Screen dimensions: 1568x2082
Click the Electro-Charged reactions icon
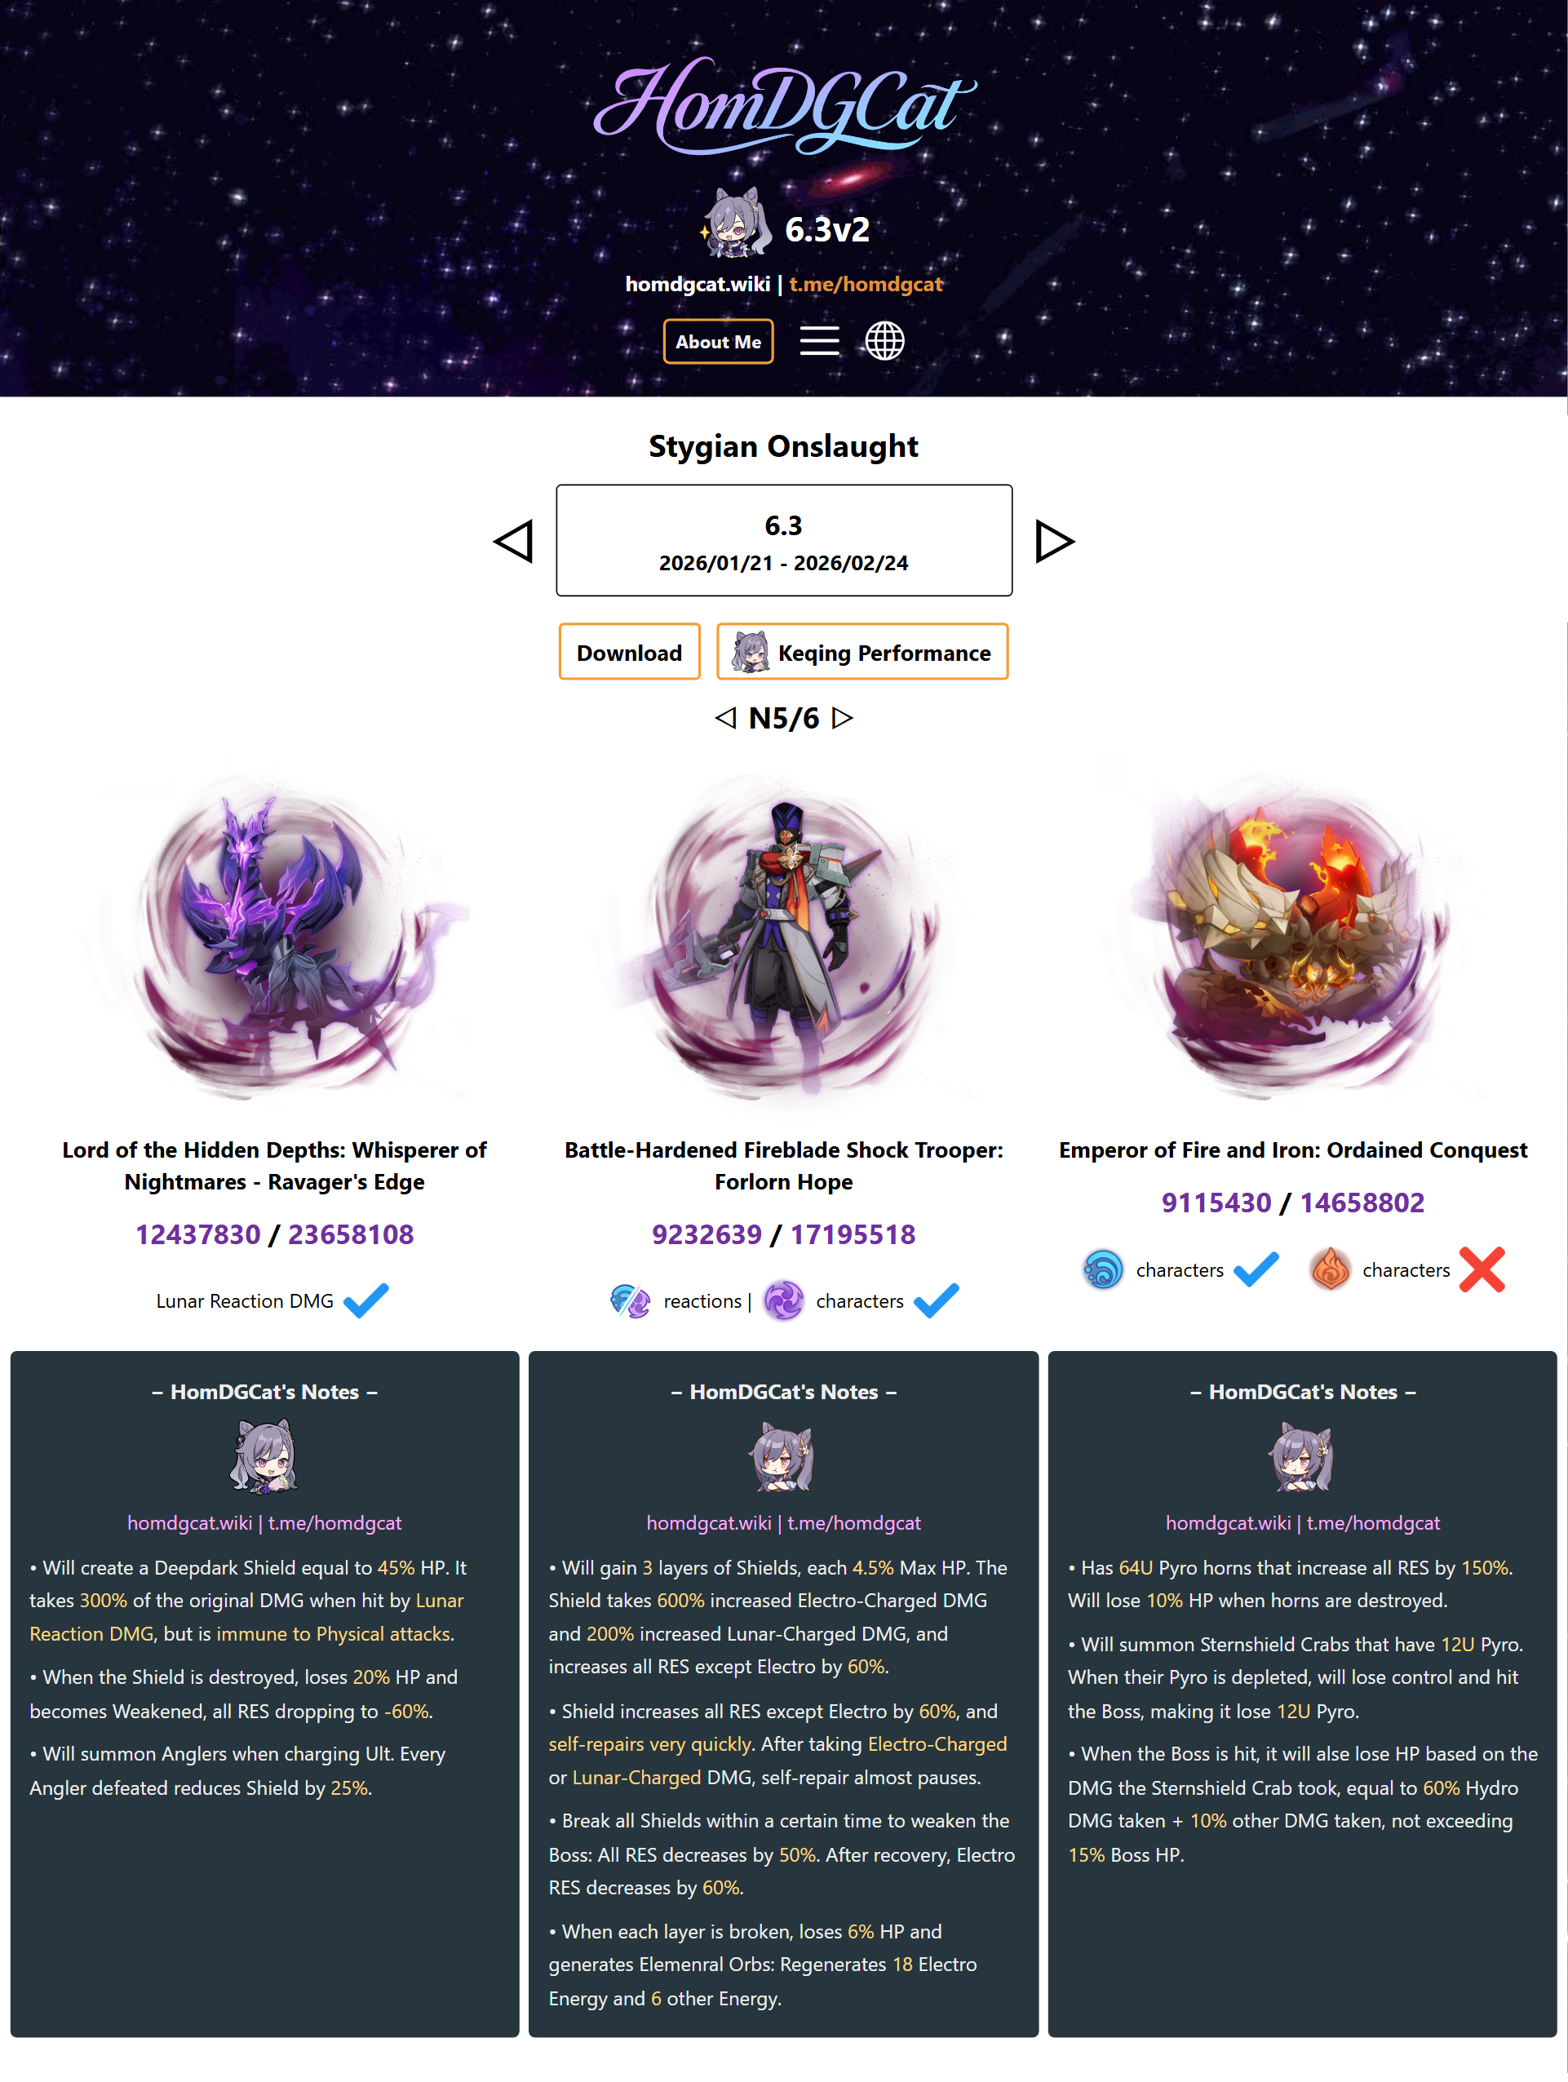point(631,1300)
